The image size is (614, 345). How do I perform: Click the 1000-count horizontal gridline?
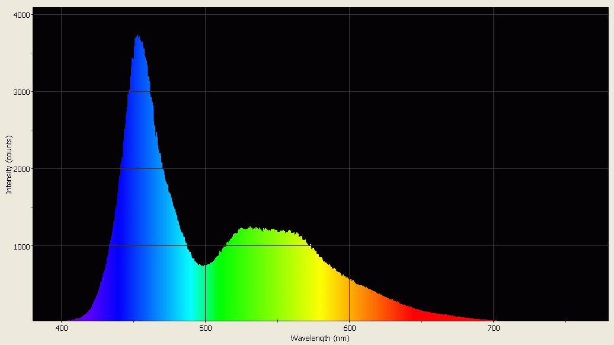pyautogui.click(x=415, y=245)
